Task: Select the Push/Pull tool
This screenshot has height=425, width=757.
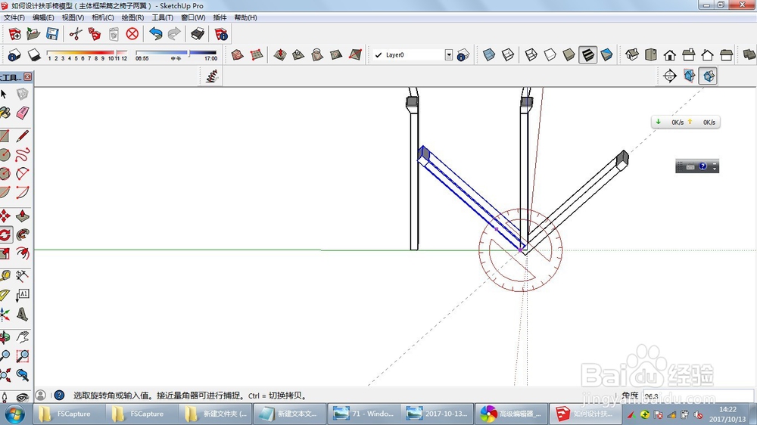Action: (22, 216)
